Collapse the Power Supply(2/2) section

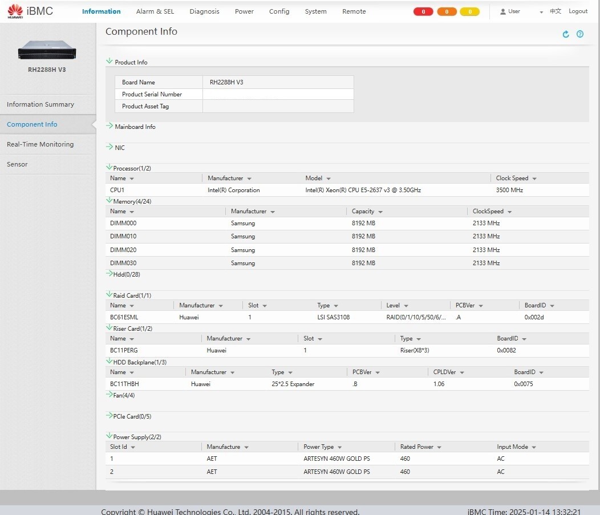click(x=109, y=436)
